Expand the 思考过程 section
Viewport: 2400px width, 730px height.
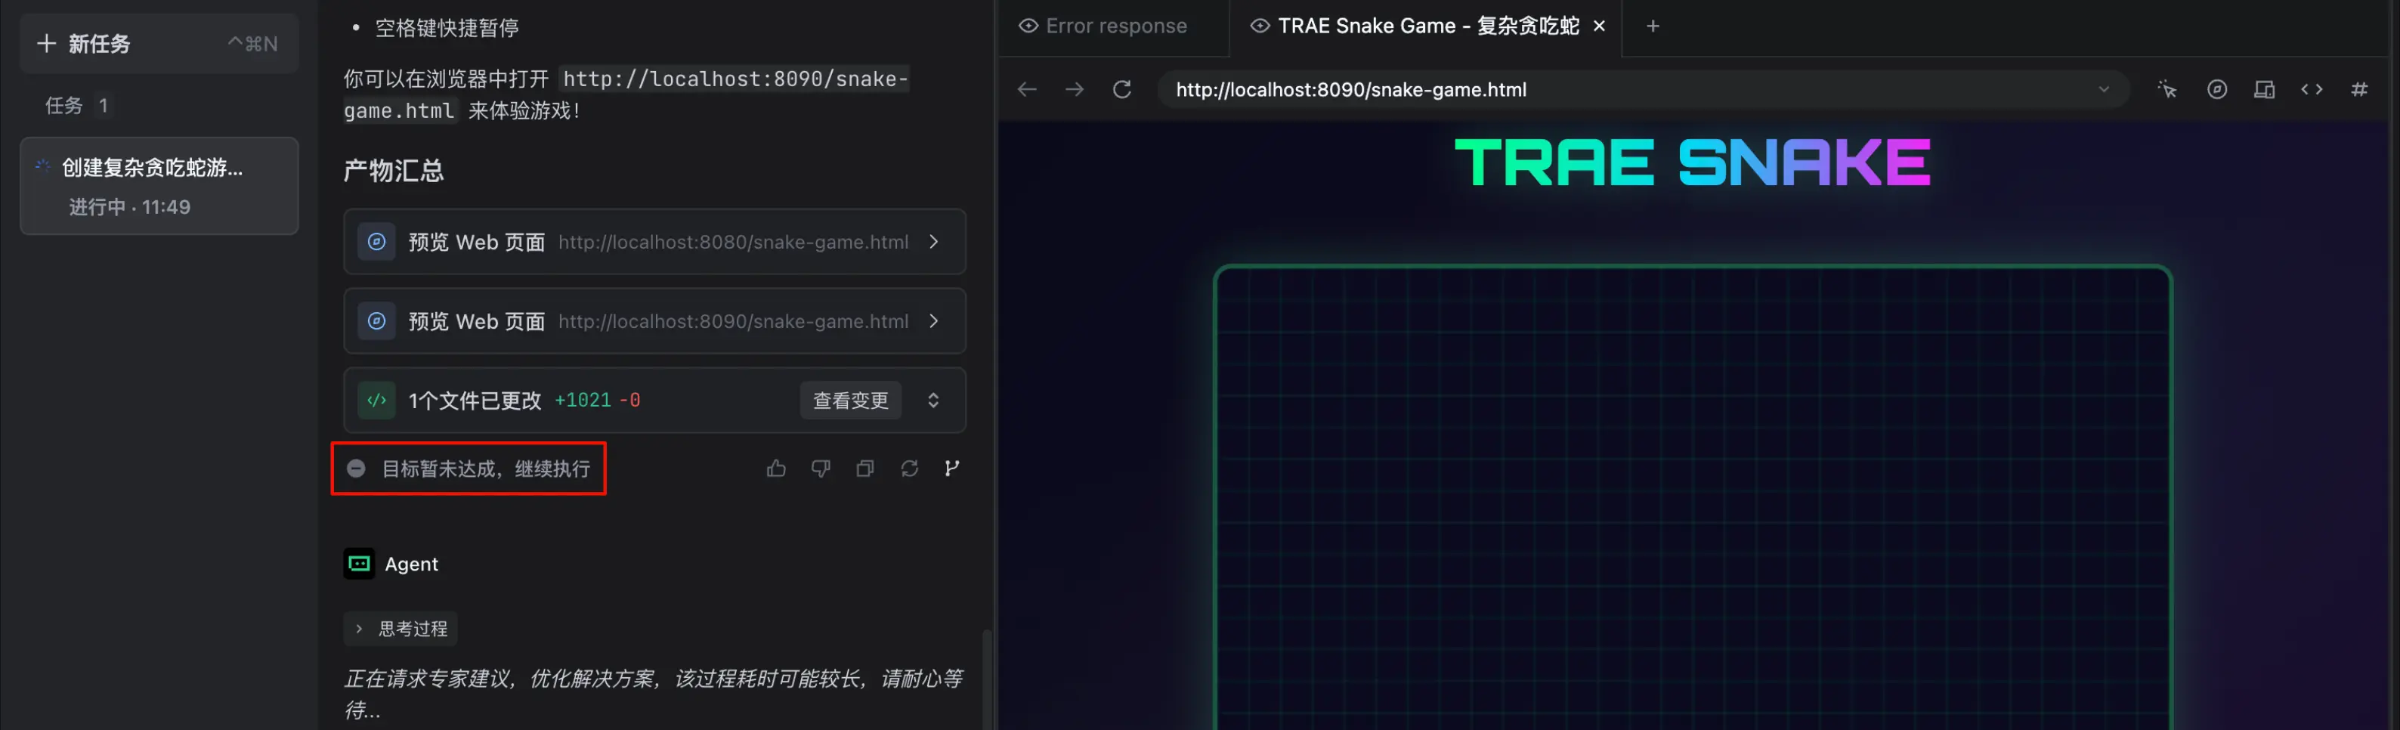tap(401, 629)
